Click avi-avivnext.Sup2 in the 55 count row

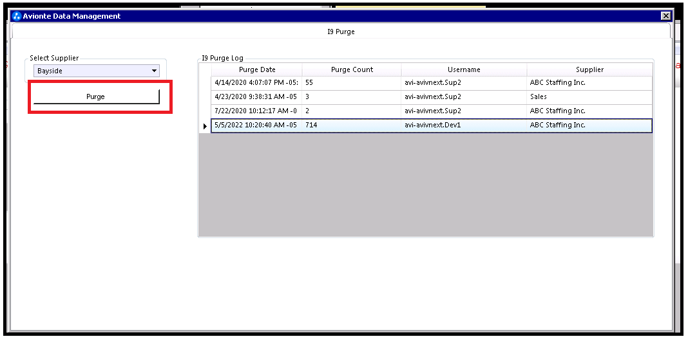(x=464, y=83)
